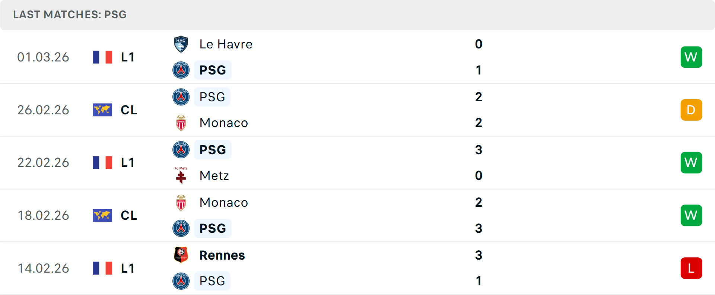This screenshot has width=715, height=295.
Task: Select the Last Matches: PSG header
Action: pos(70,15)
